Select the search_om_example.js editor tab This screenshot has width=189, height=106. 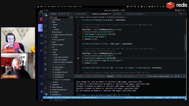point(100,14)
